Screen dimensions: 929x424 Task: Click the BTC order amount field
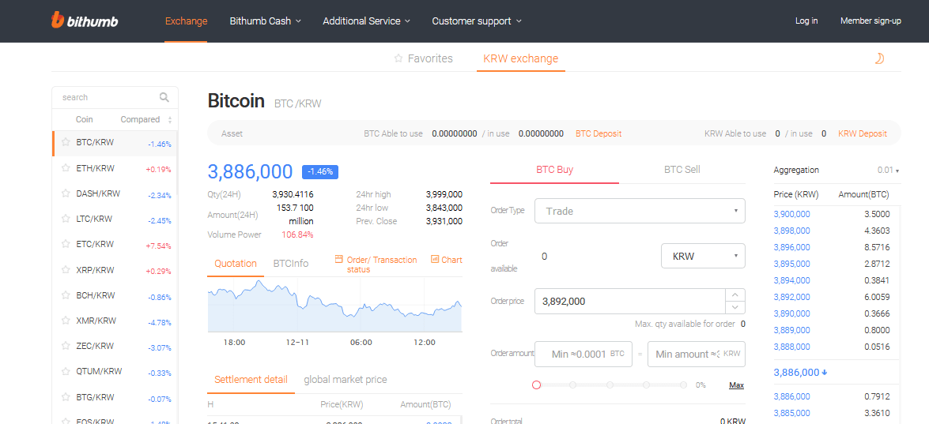click(583, 355)
